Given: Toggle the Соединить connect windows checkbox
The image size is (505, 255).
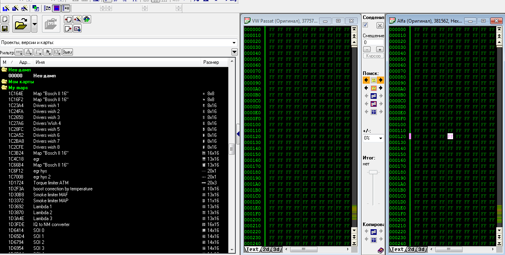Looking at the screenshot, I should 365,25.
